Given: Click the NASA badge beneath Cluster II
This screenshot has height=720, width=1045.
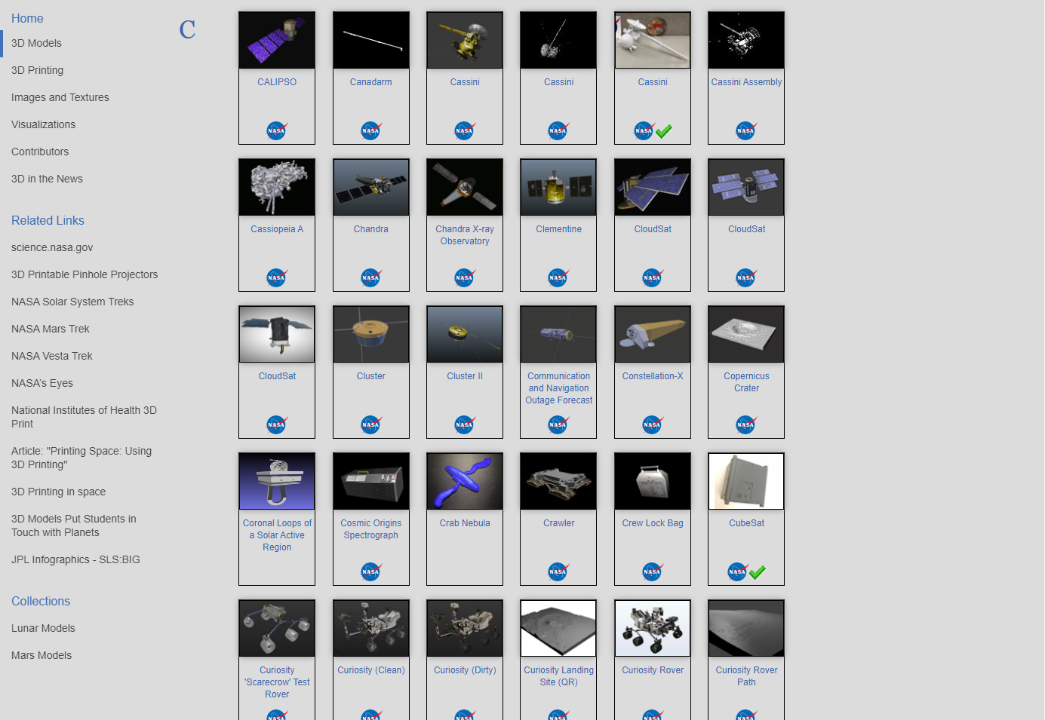Looking at the screenshot, I should click(x=464, y=424).
